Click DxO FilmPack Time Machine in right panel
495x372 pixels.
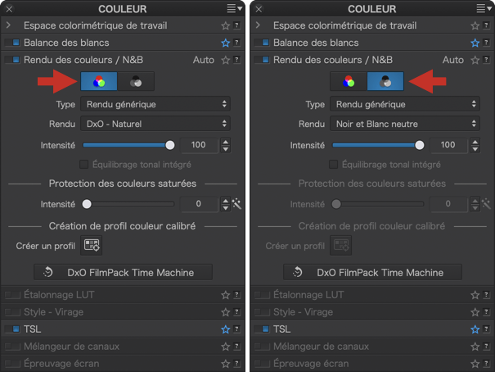[372, 272]
